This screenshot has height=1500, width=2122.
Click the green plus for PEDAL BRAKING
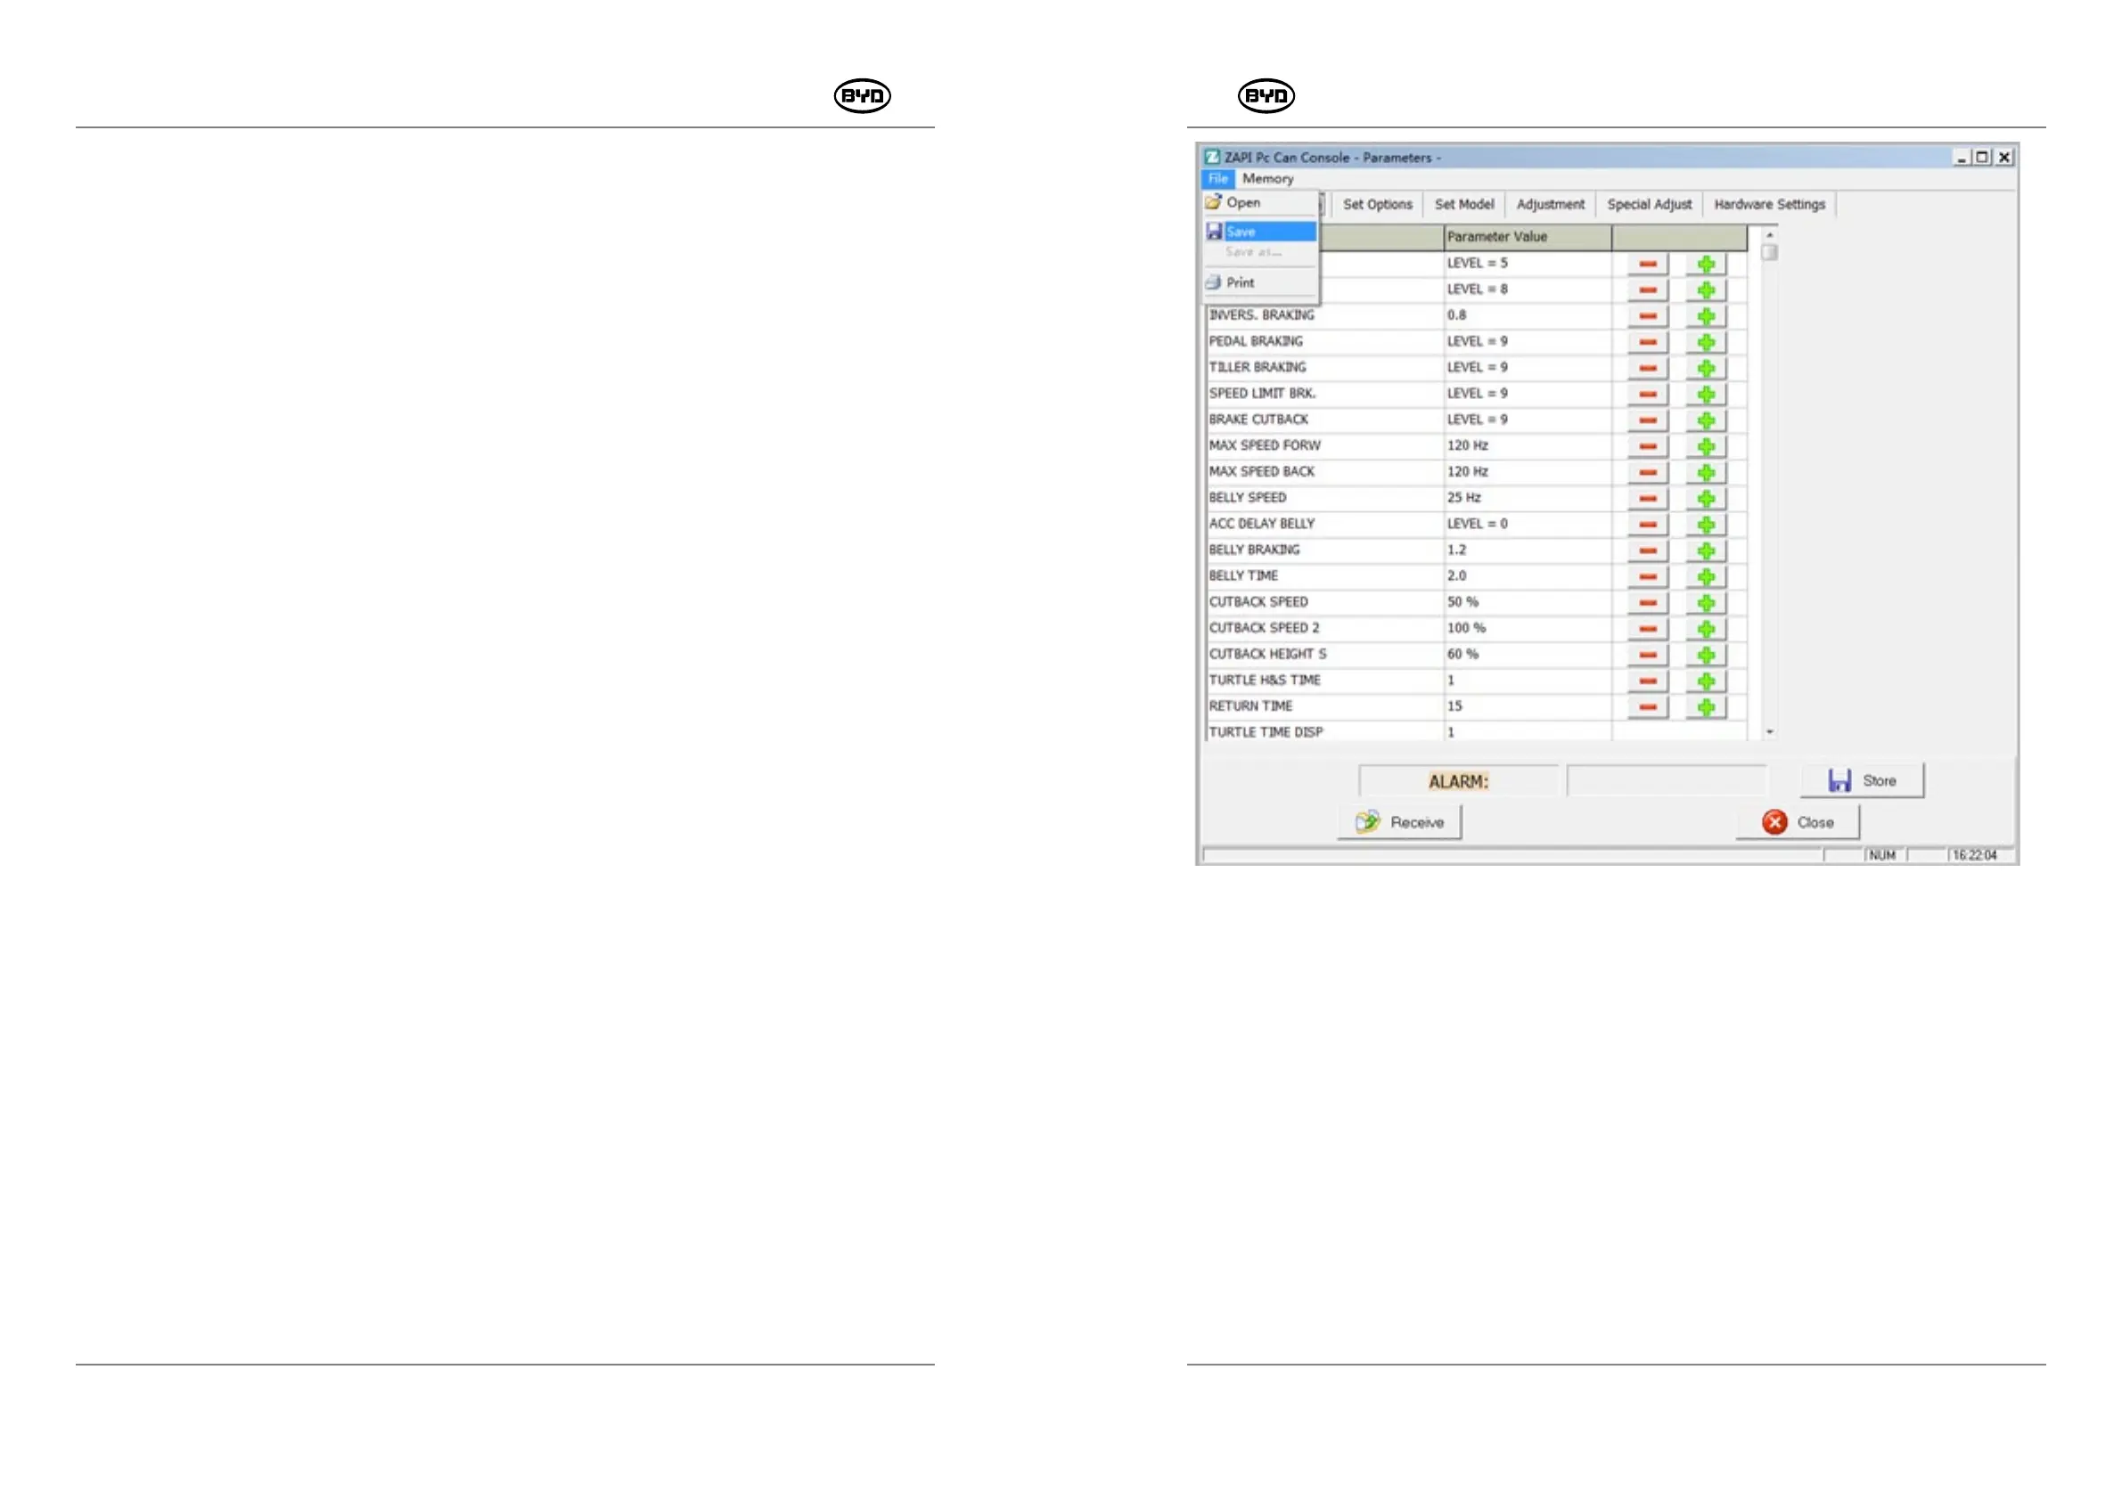[1705, 342]
